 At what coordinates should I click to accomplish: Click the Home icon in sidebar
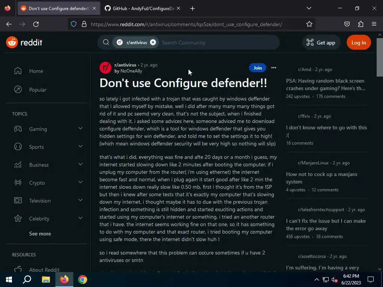pyautogui.click(x=18, y=71)
